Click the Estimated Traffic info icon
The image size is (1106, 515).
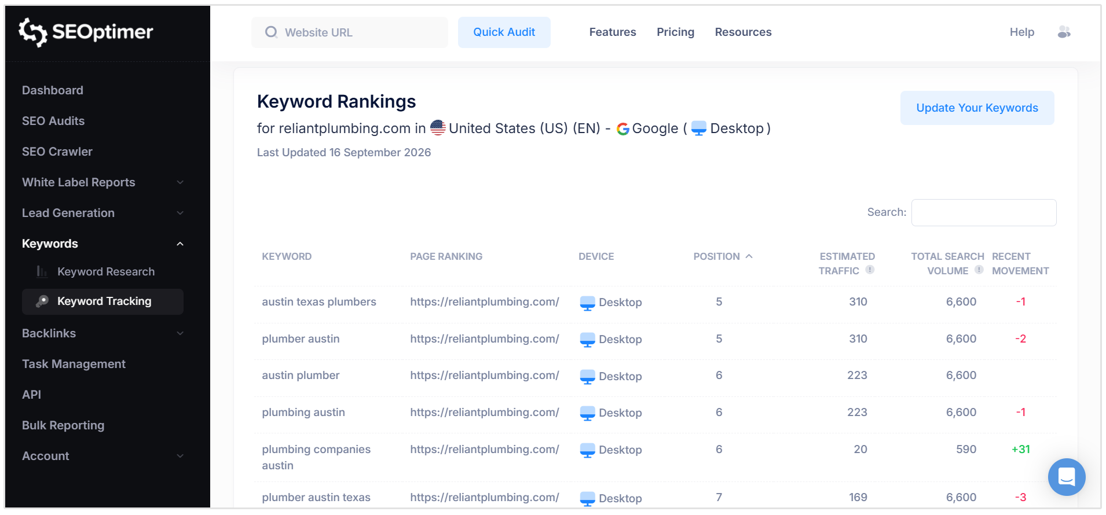[870, 270]
